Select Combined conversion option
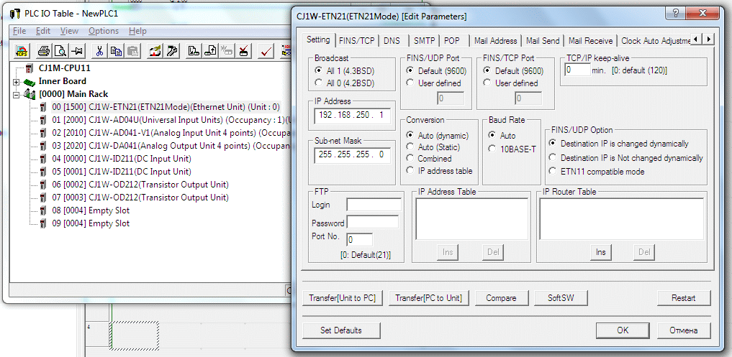 click(410, 159)
